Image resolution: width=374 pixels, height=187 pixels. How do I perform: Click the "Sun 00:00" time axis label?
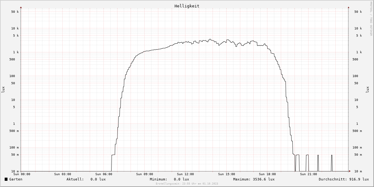click(x=22, y=174)
